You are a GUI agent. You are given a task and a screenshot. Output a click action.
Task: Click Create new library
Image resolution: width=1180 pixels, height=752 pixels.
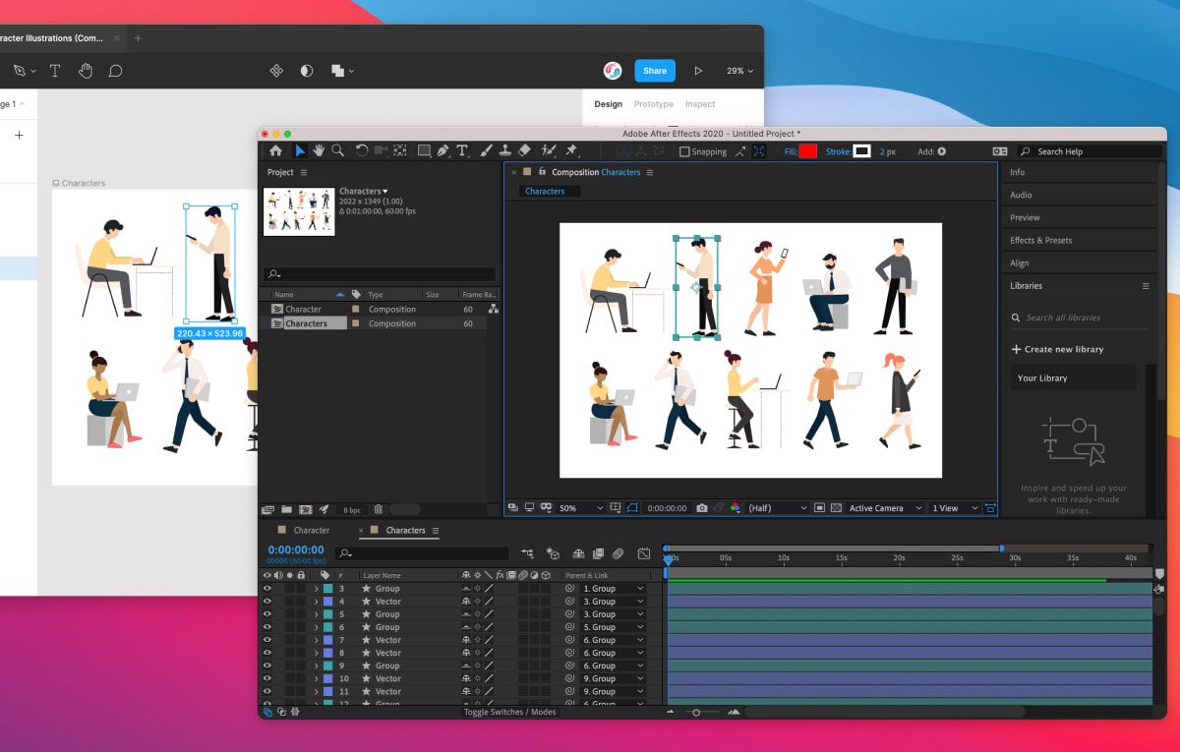point(1057,349)
